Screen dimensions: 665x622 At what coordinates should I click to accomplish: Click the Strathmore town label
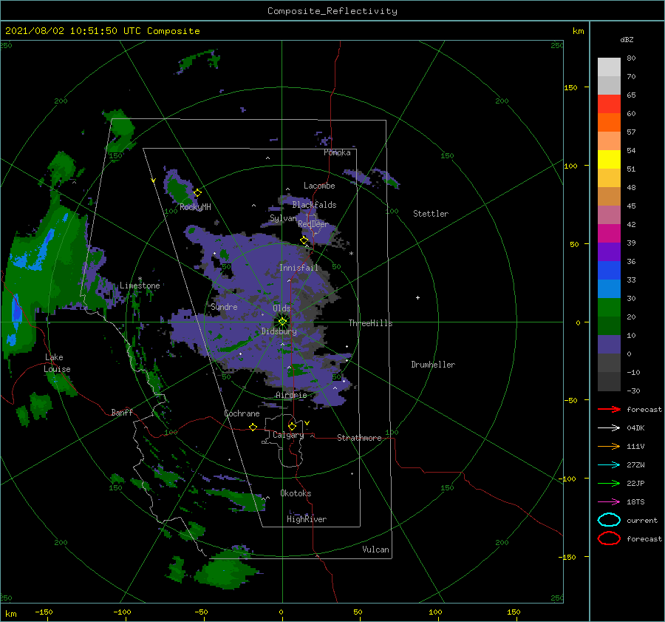[359, 438]
